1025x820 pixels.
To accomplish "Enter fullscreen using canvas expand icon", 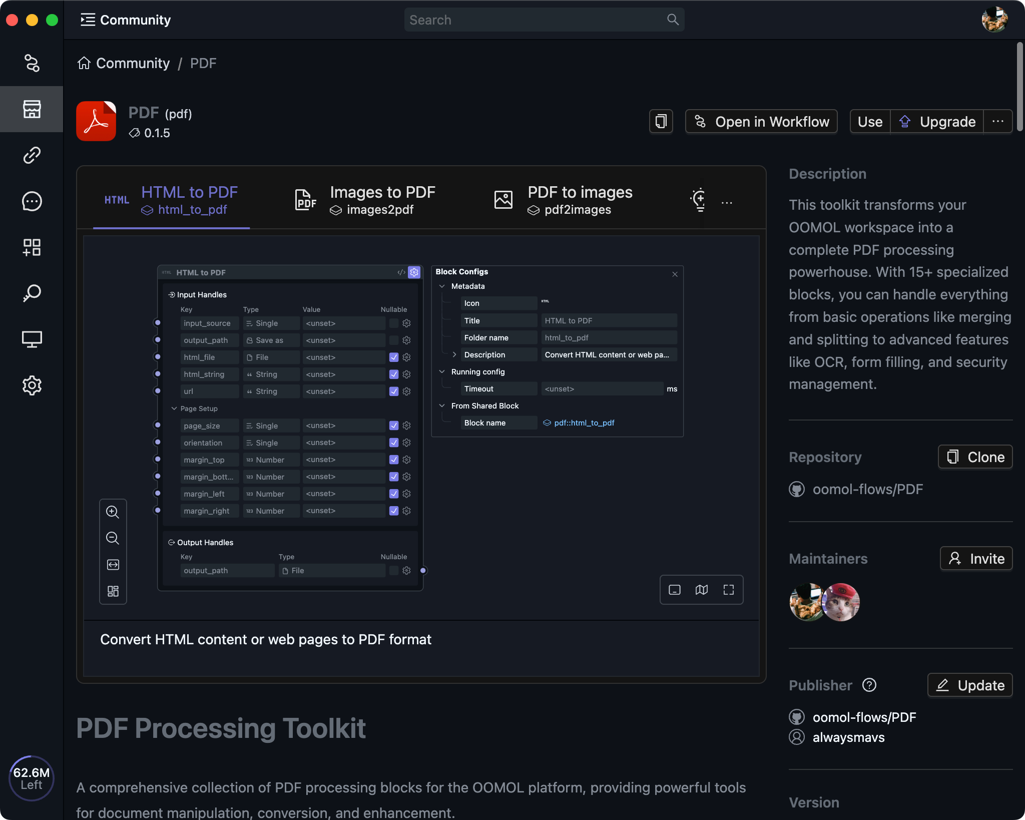I will 729,590.
